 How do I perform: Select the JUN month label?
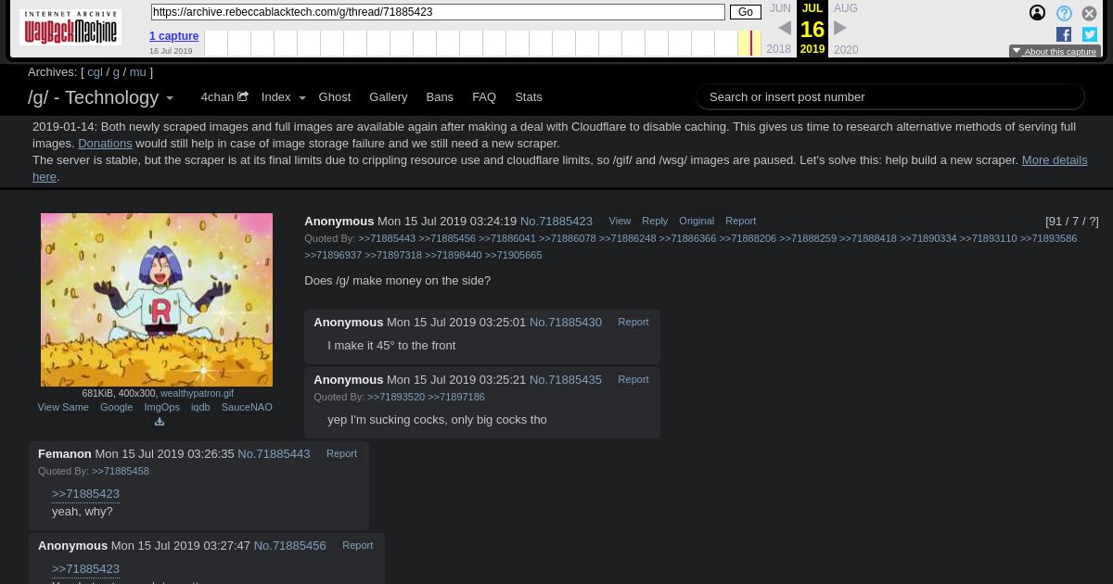tap(780, 8)
